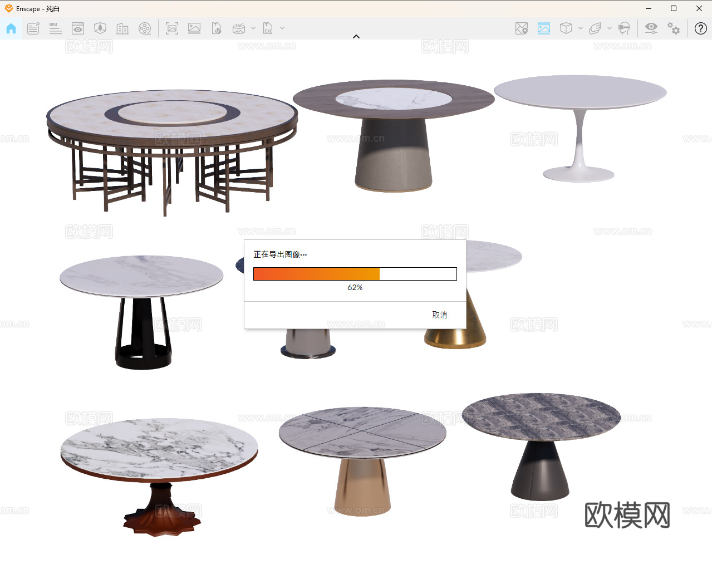
Task: Open the collaborative annotation panel icon
Action: pyautogui.click(x=33, y=28)
